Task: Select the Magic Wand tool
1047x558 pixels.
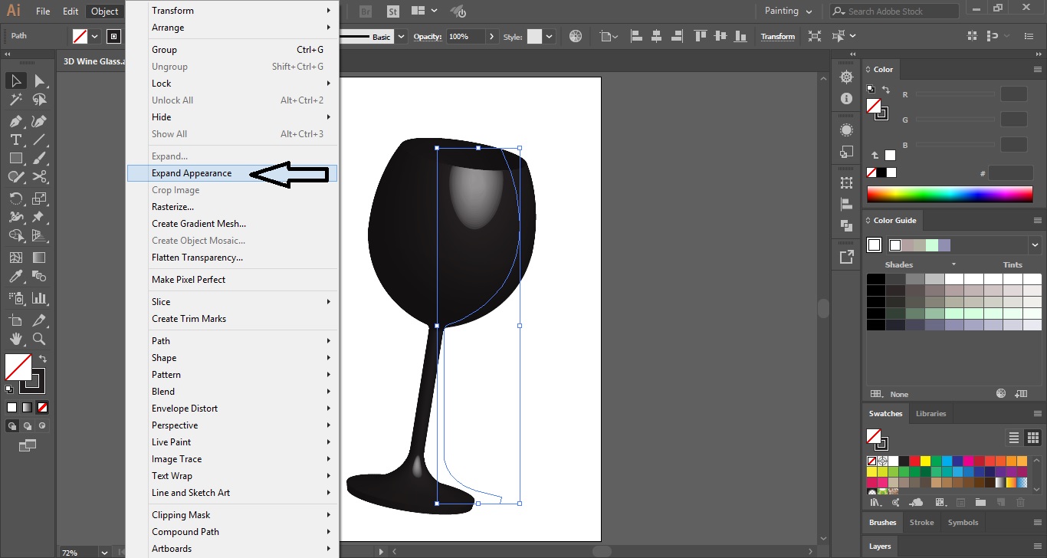Action: coord(15,100)
